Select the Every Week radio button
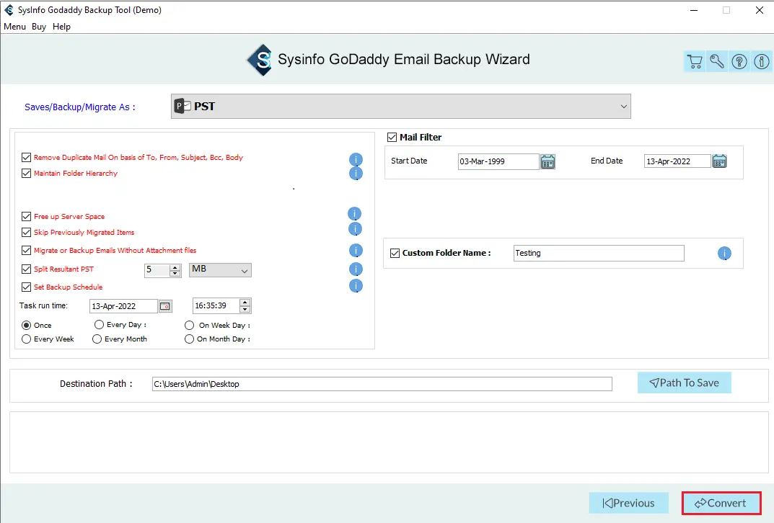The height and width of the screenshot is (523, 774). click(x=27, y=339)
